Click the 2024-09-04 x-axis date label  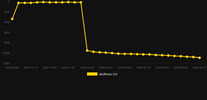12,68
